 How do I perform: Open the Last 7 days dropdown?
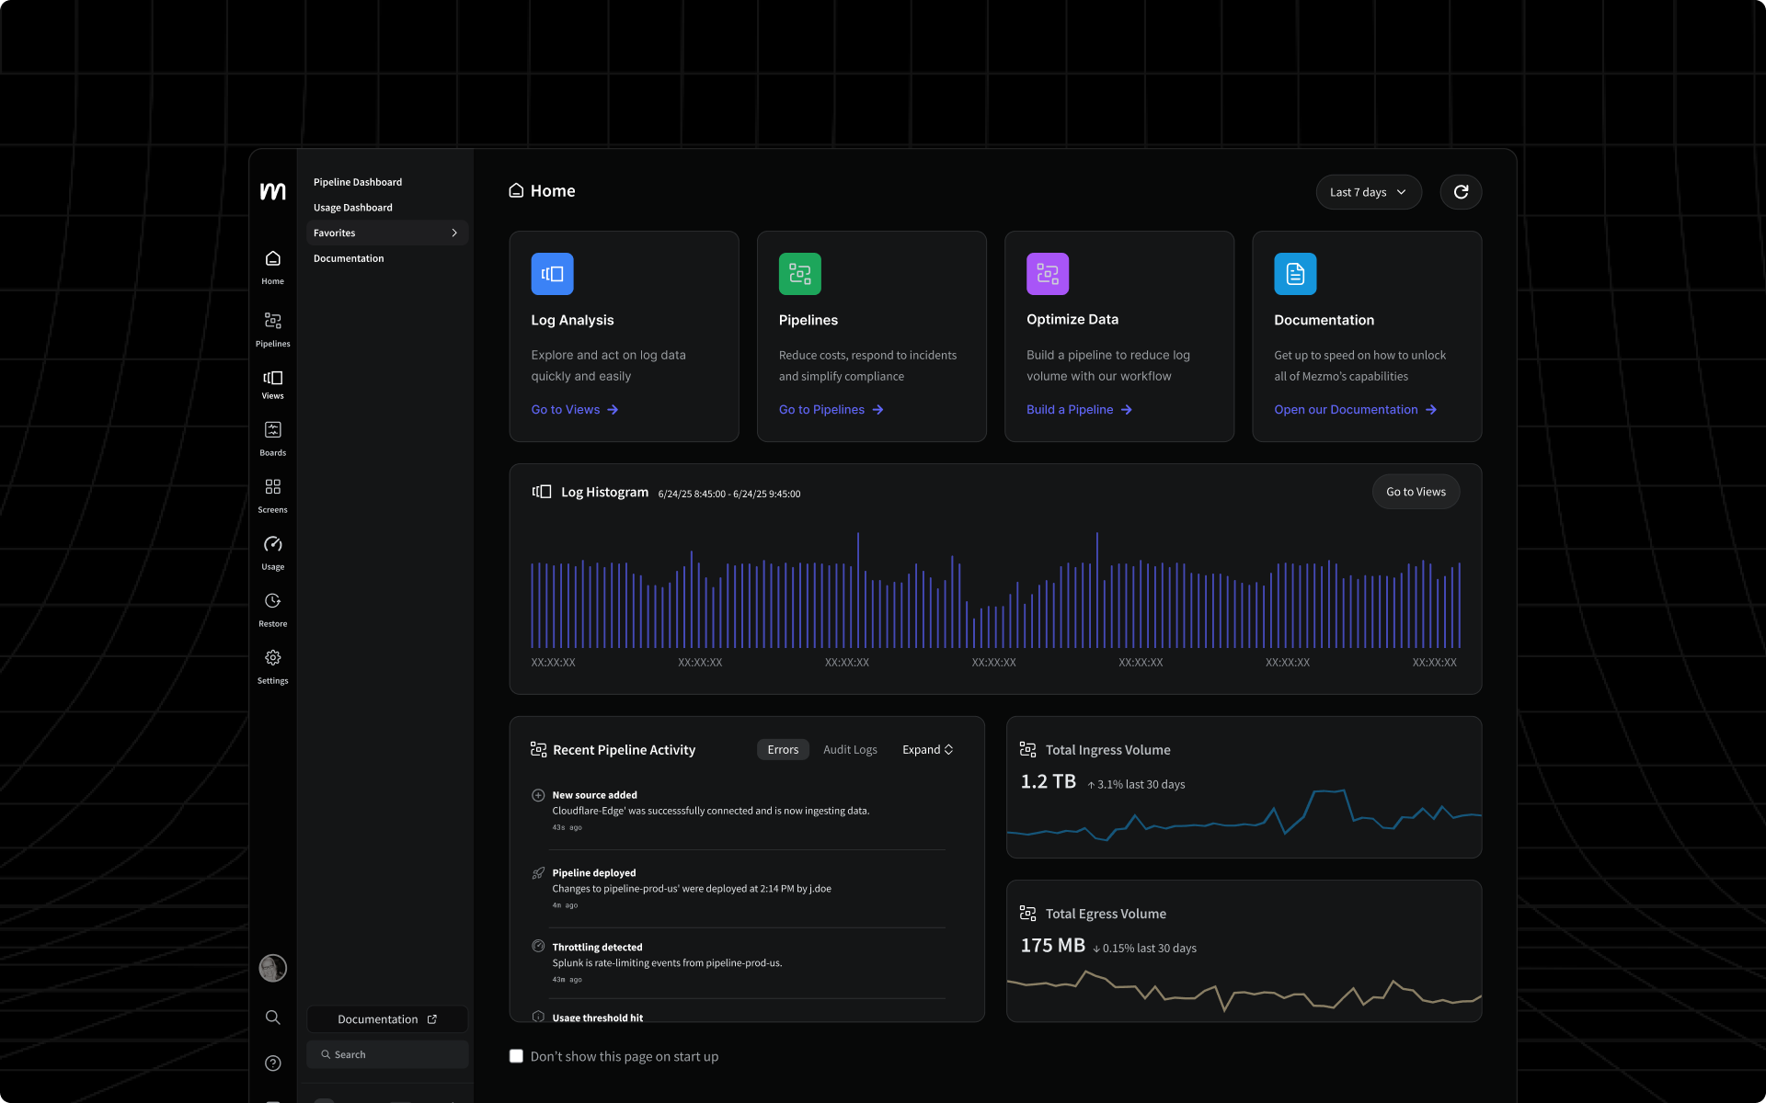(1368, 192)
